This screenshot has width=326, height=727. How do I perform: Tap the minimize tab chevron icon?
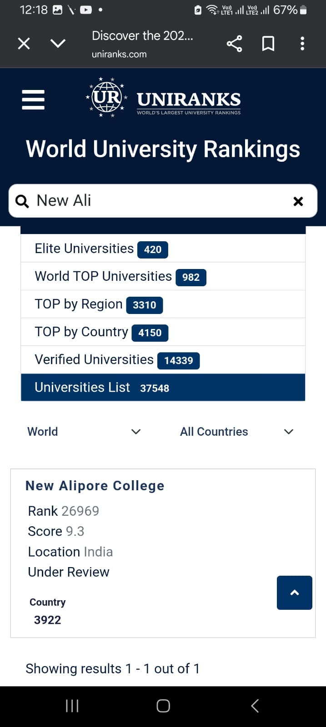click(x=58, y=44)
